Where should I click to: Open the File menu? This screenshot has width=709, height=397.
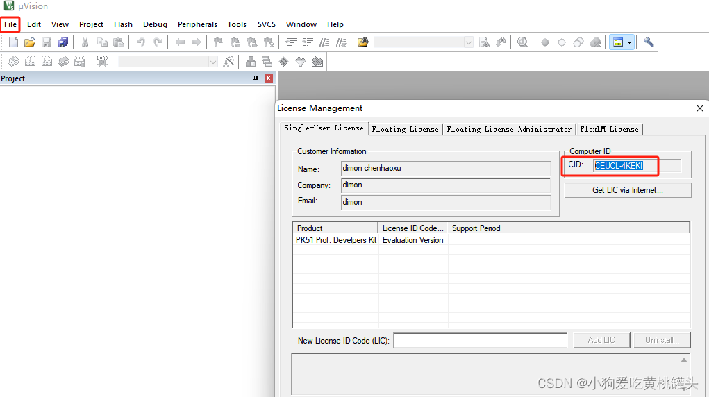coord(10,24)
